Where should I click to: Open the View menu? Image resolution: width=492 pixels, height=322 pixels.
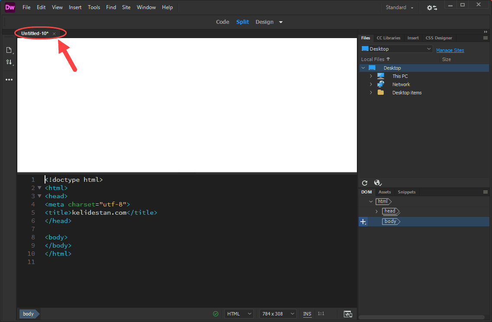pos(57,7)
